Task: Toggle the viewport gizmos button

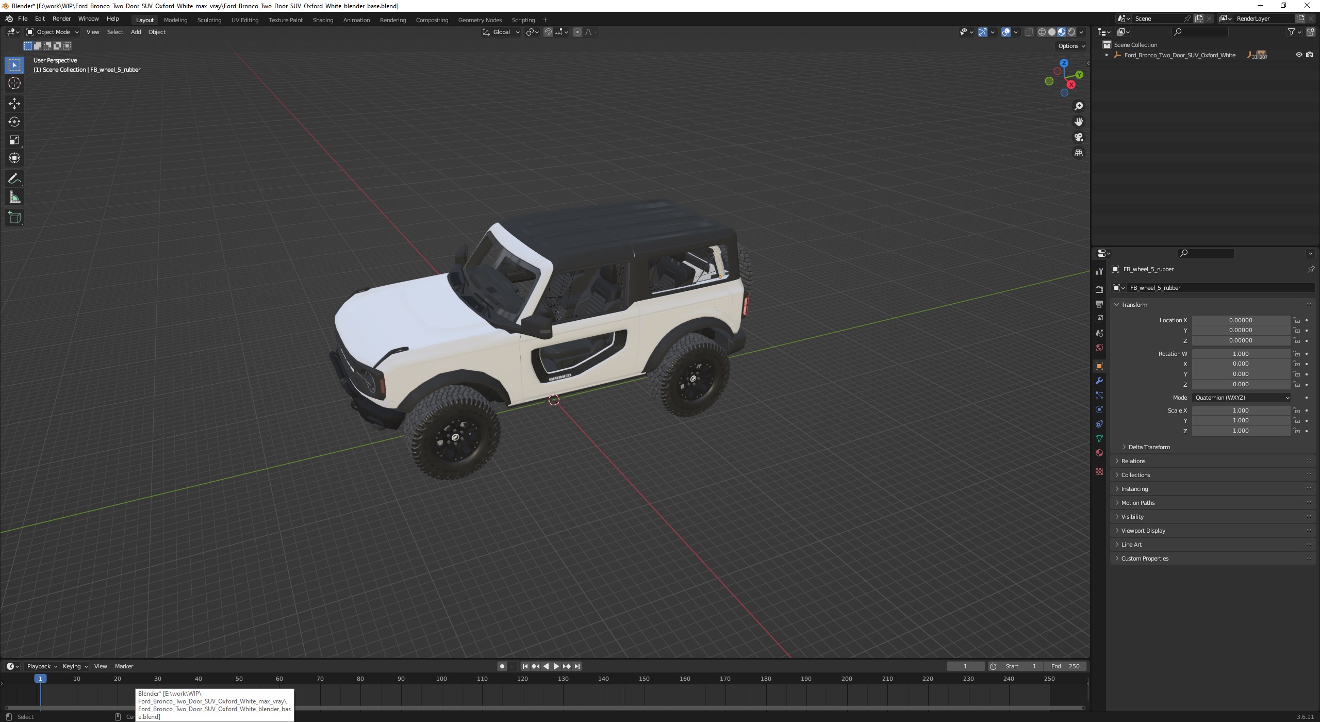Action: point(982,32)
